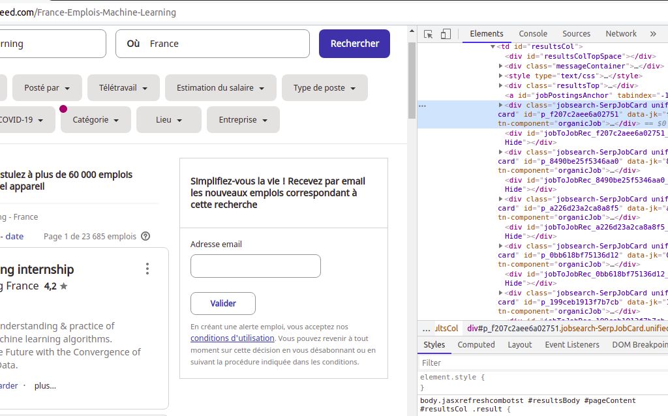The image size is (668, 416).
Task: Open the Estimation du salaire dropdown
Action: (220, 88)
